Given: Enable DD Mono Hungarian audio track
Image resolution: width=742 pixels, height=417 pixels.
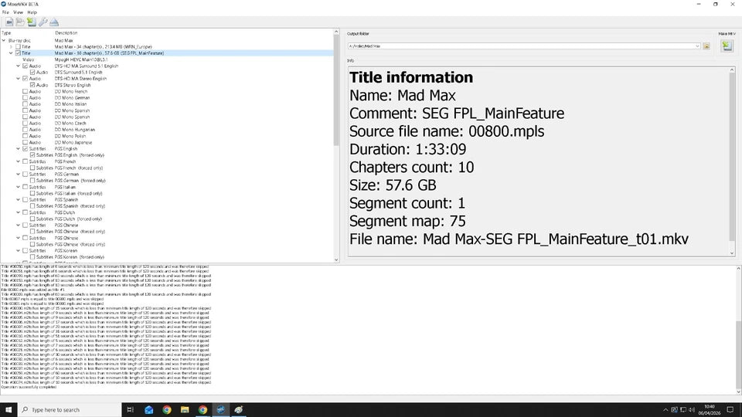Looking at the screenshot, I should click(25, 130).
